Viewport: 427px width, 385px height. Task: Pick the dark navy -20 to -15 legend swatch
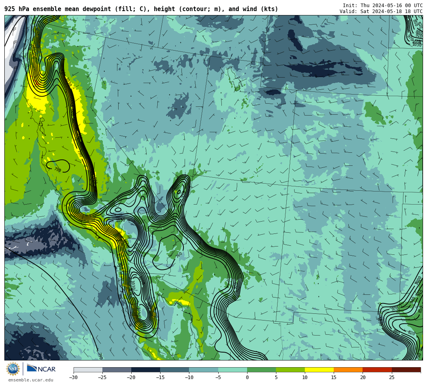click(145, 370)
